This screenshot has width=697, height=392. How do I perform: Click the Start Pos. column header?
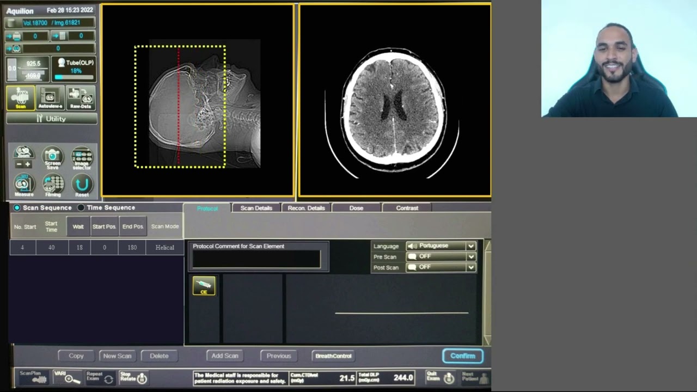tap(104, 226)
